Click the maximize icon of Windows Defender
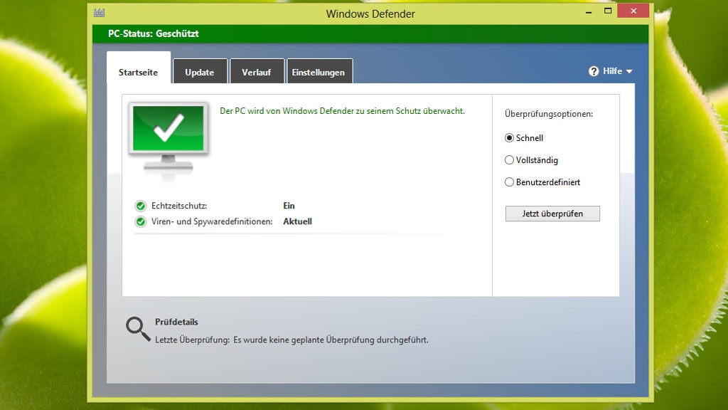 609,11
